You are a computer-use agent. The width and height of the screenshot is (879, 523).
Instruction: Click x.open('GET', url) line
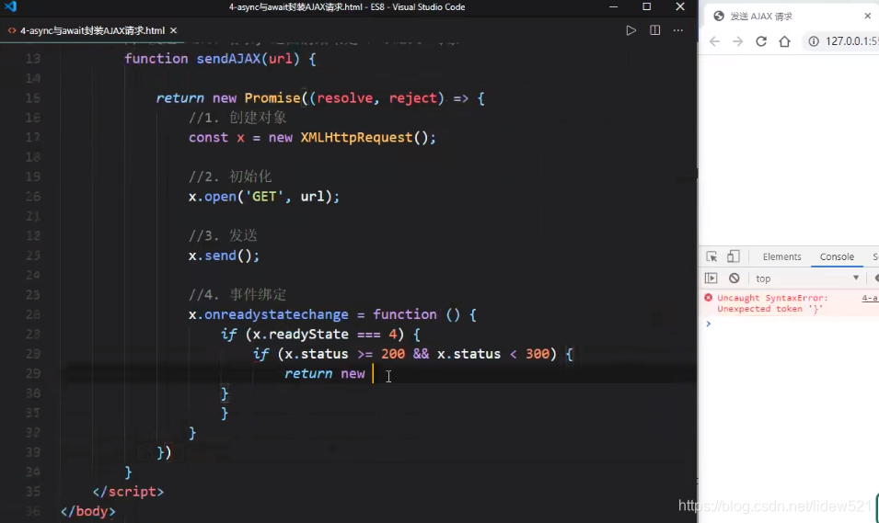click(264, 197)
